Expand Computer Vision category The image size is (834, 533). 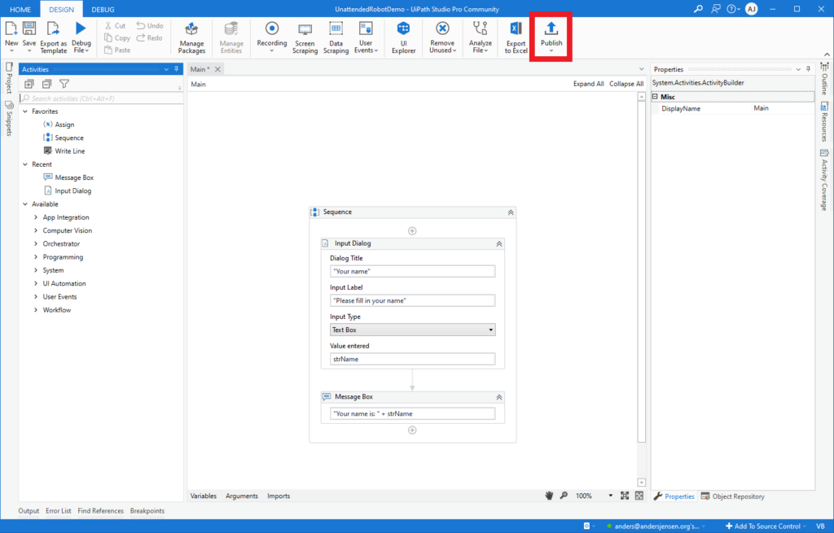click(36, 230)
